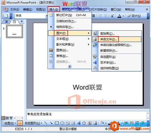Viewport: 151px width, 133px height.
Task: Choose 新建相册(P) New Photo Album
Action: [117, 51]
